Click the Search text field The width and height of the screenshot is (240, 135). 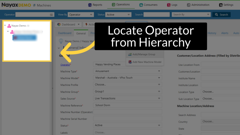156,14
